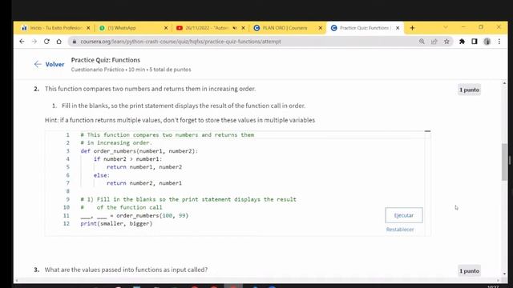The image size is (513, 288).
Task: Click question 3's '1 punto' badge
Action: tap(469, 271)
